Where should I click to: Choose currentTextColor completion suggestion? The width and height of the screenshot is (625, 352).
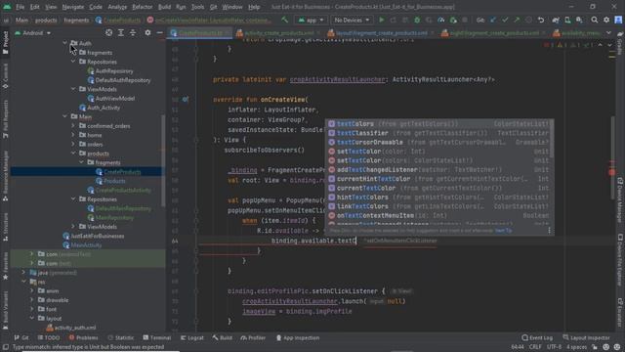click(x=438, y=188)
